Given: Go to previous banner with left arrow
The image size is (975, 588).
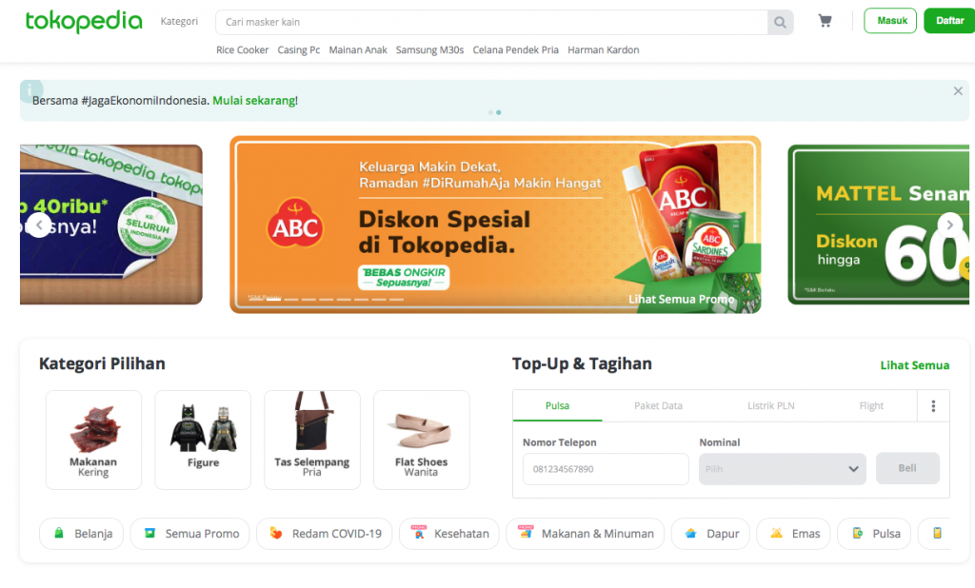Looking at the screenshot, I should pyautogui.click(x=39, y=225).
